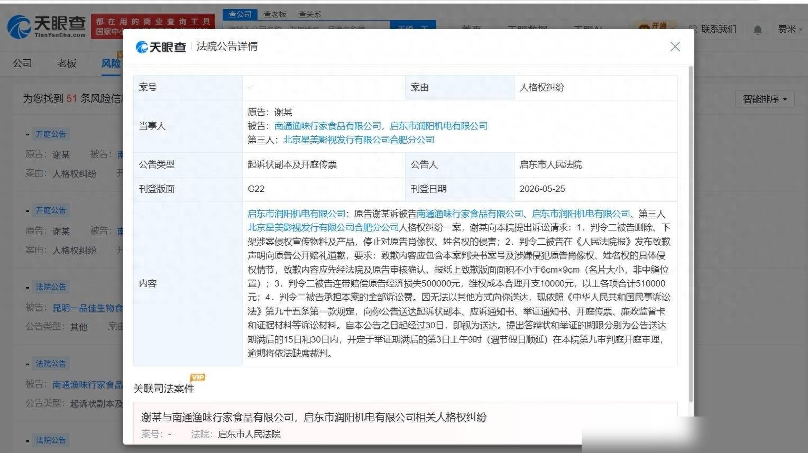The height and width of the screenshot is (453, 808).
Task: Click the VIP badge beside 关联司法案件
Action: 198,377
